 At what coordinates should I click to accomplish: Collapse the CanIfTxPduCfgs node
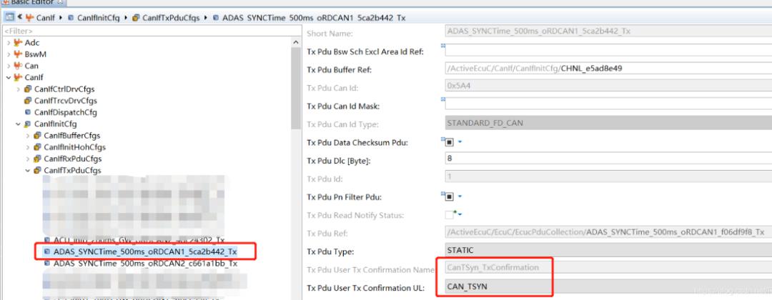pyautogui.click(x=28, y=171)
